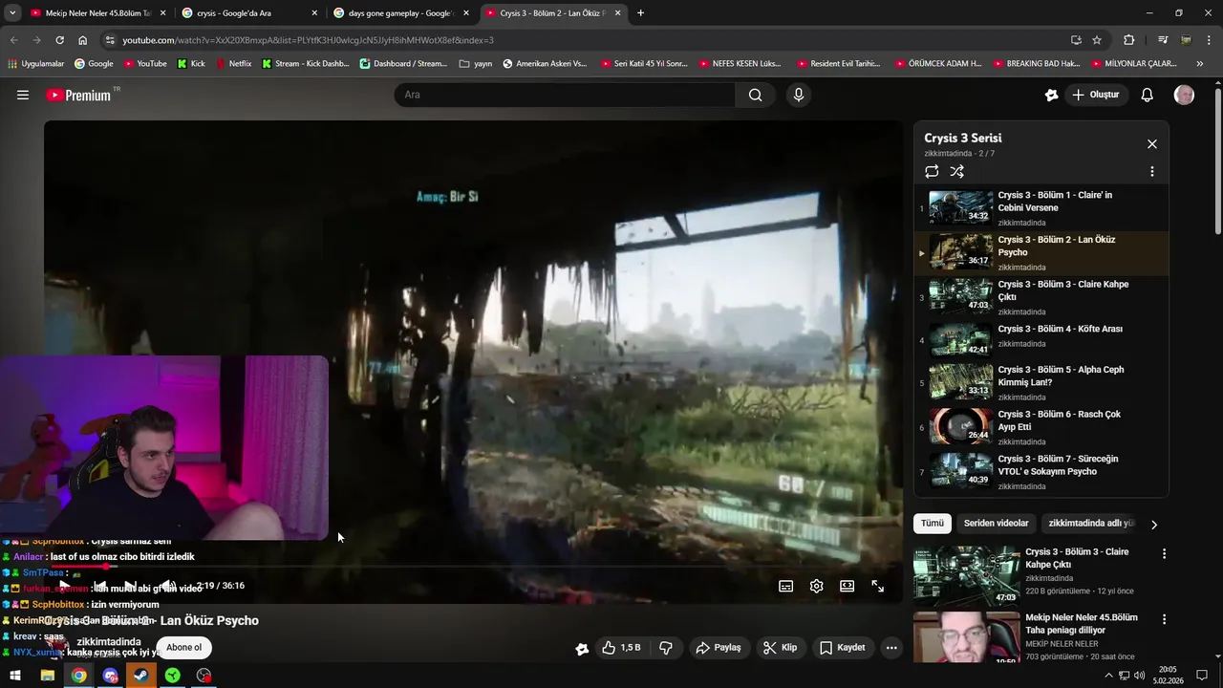Click the Oluştur create button

point(1095,95)
